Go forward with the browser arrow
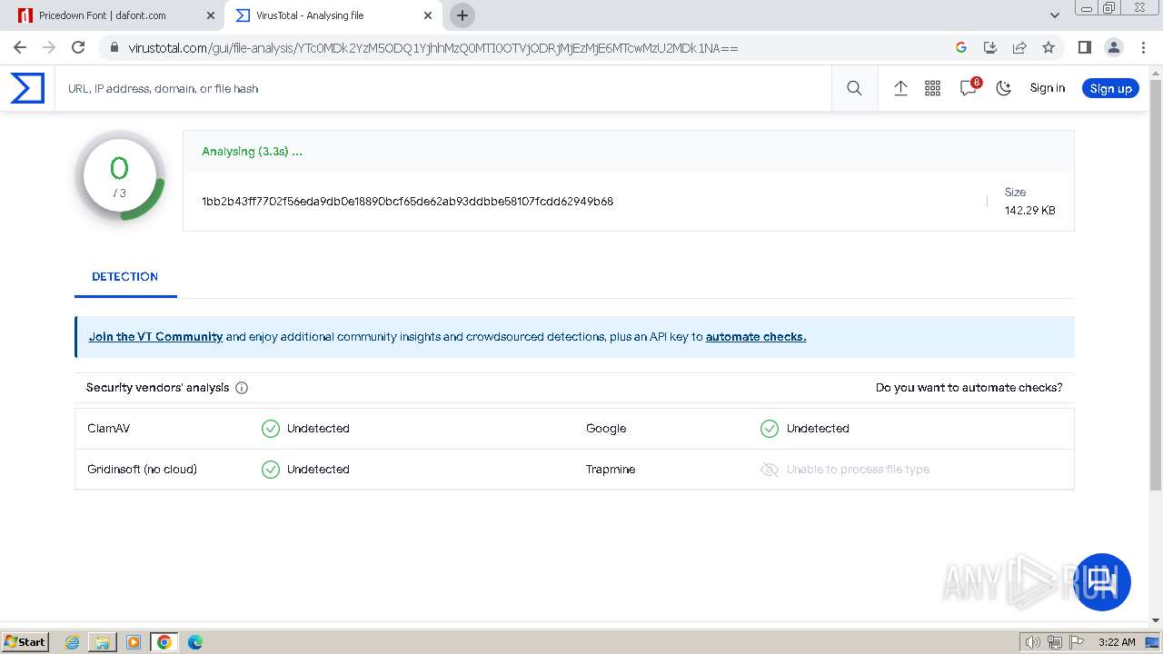The height and width of the screenshot is (654, 1163). click(x=49, y=47)
